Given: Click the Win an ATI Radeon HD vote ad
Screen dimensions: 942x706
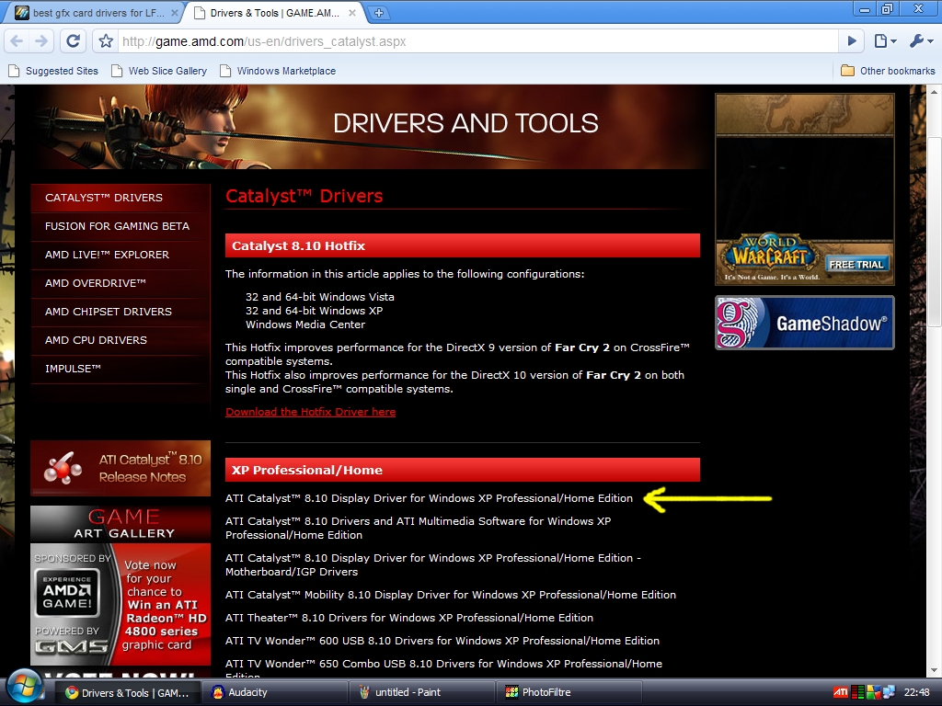Looking at the screenshot, I should click(121, 605).
